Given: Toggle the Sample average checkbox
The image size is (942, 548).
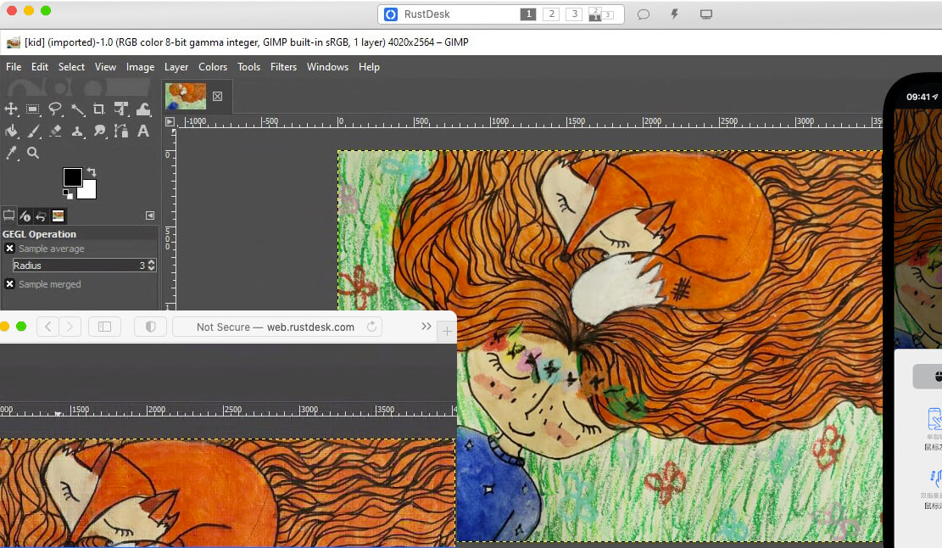Looking at the screenshot, I should tap(10, 249).
